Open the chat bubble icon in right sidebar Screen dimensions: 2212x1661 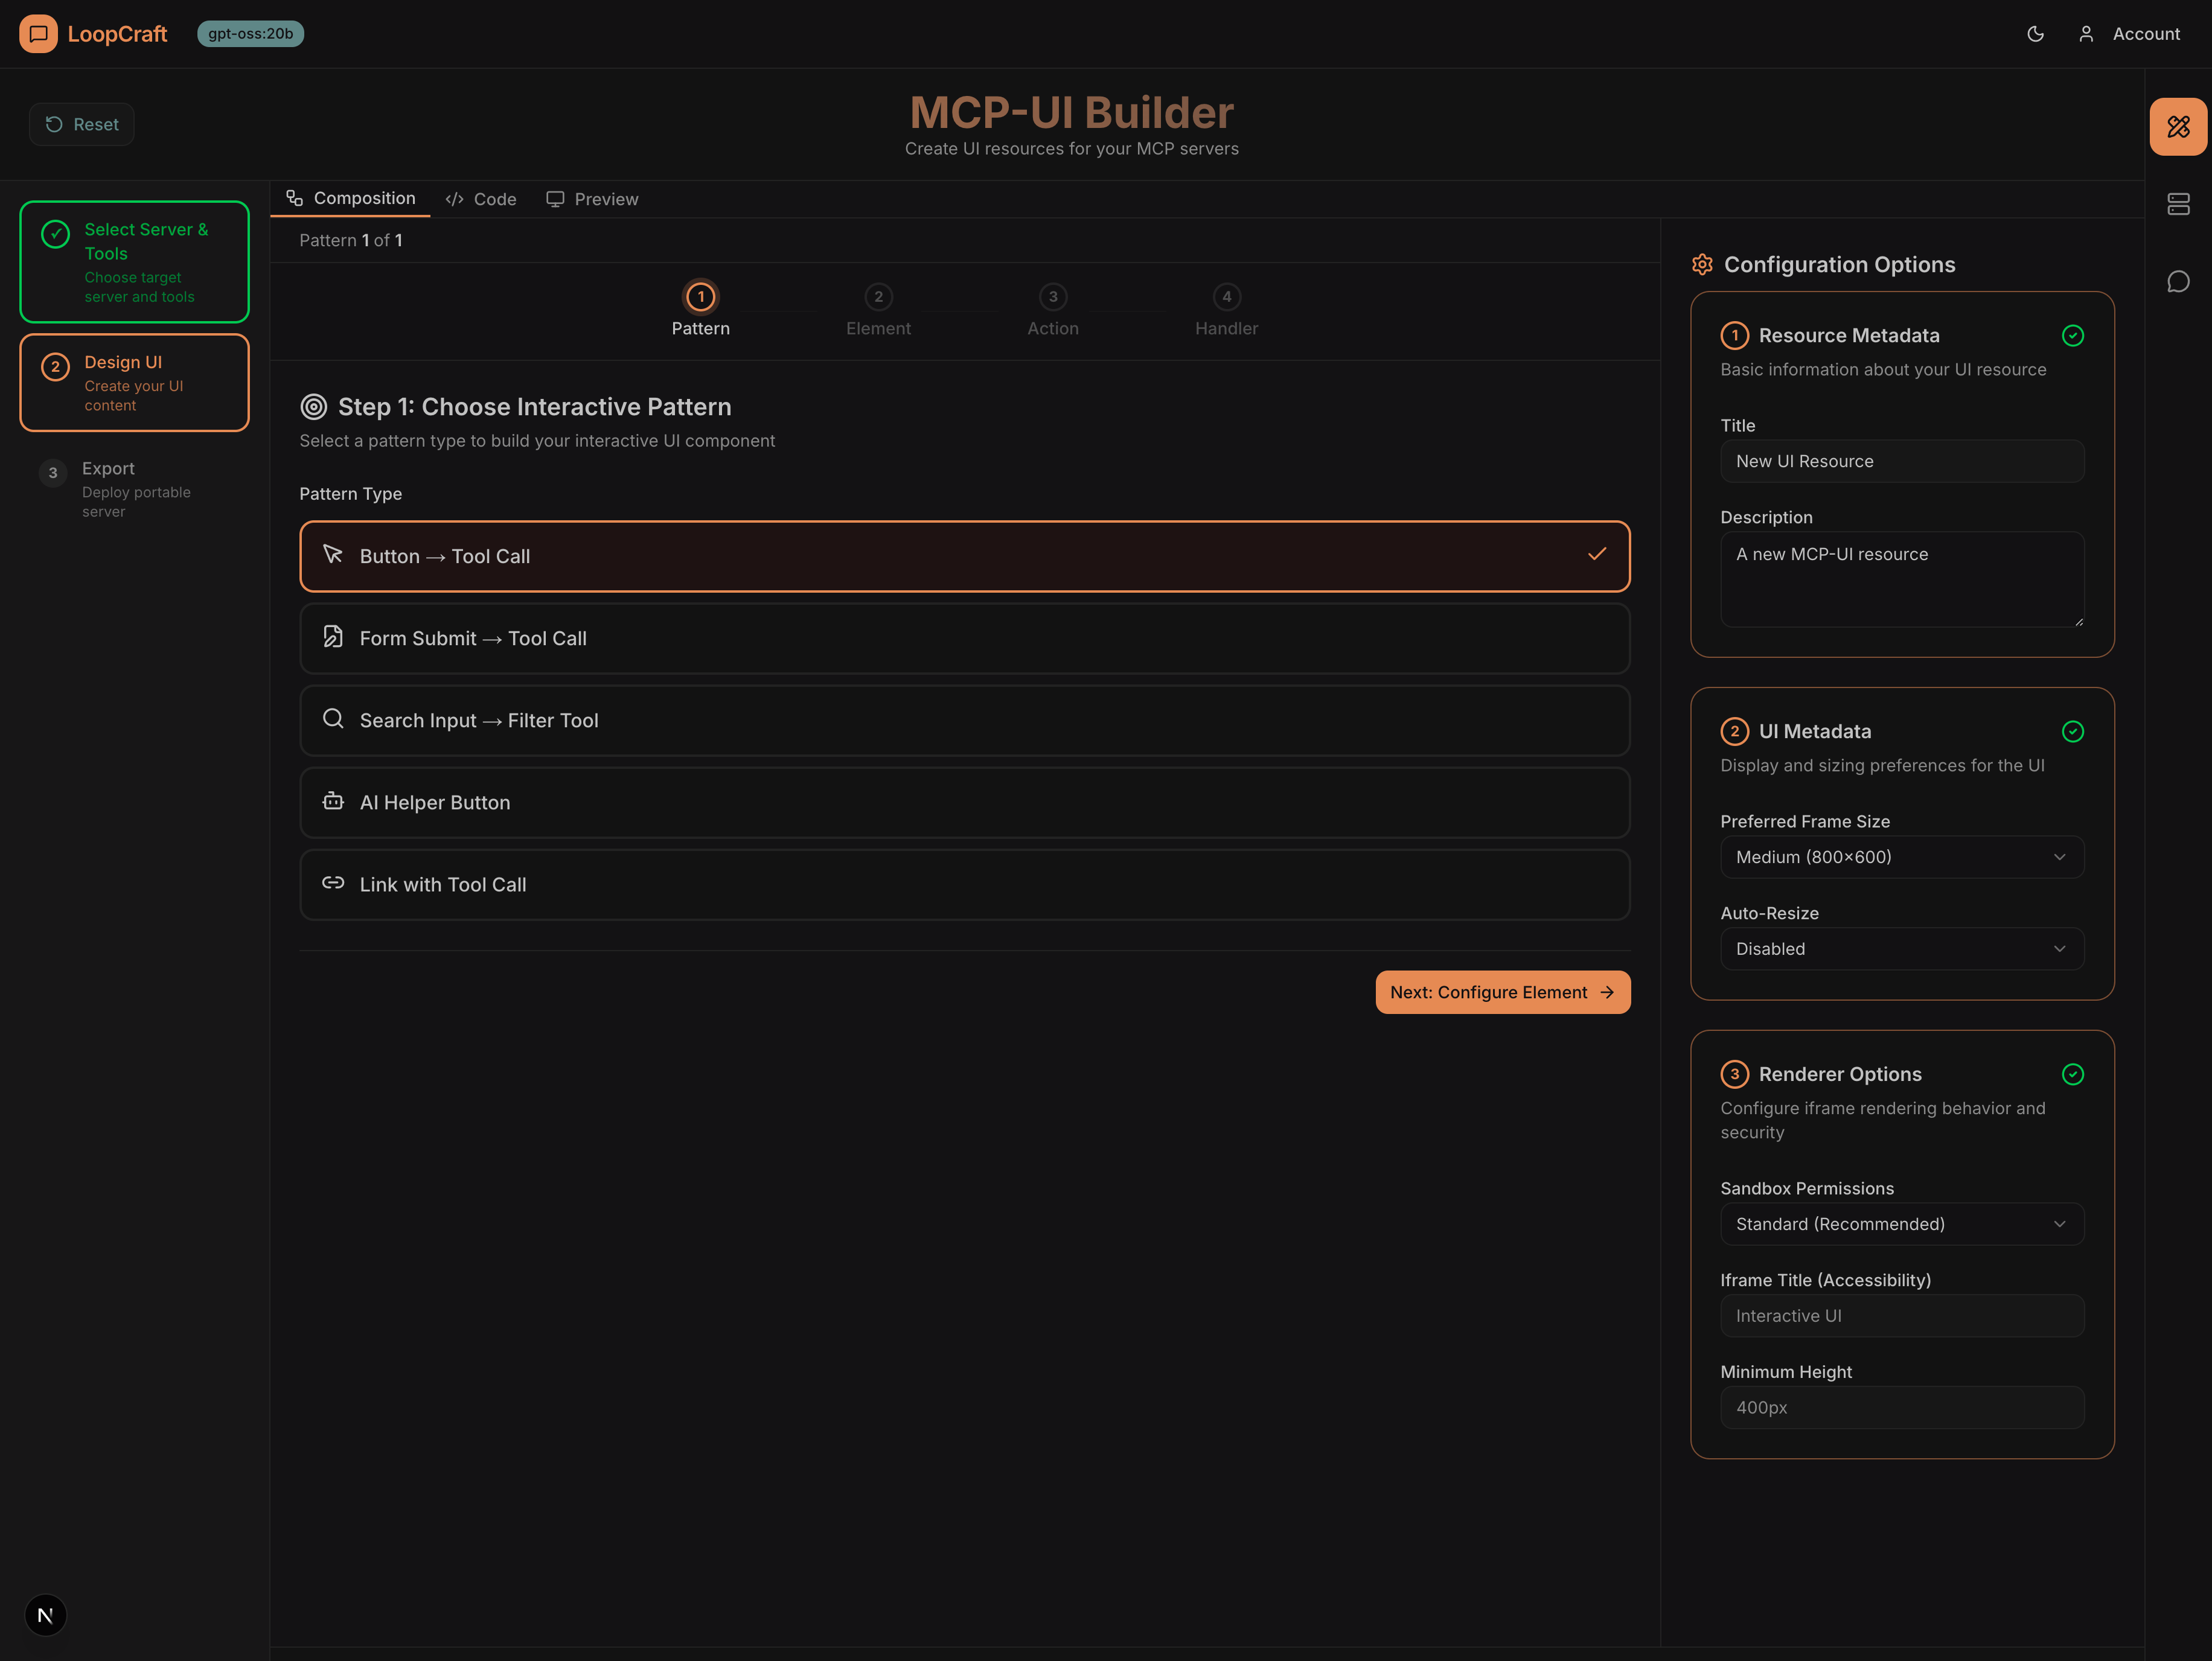tap(2178, 282)
